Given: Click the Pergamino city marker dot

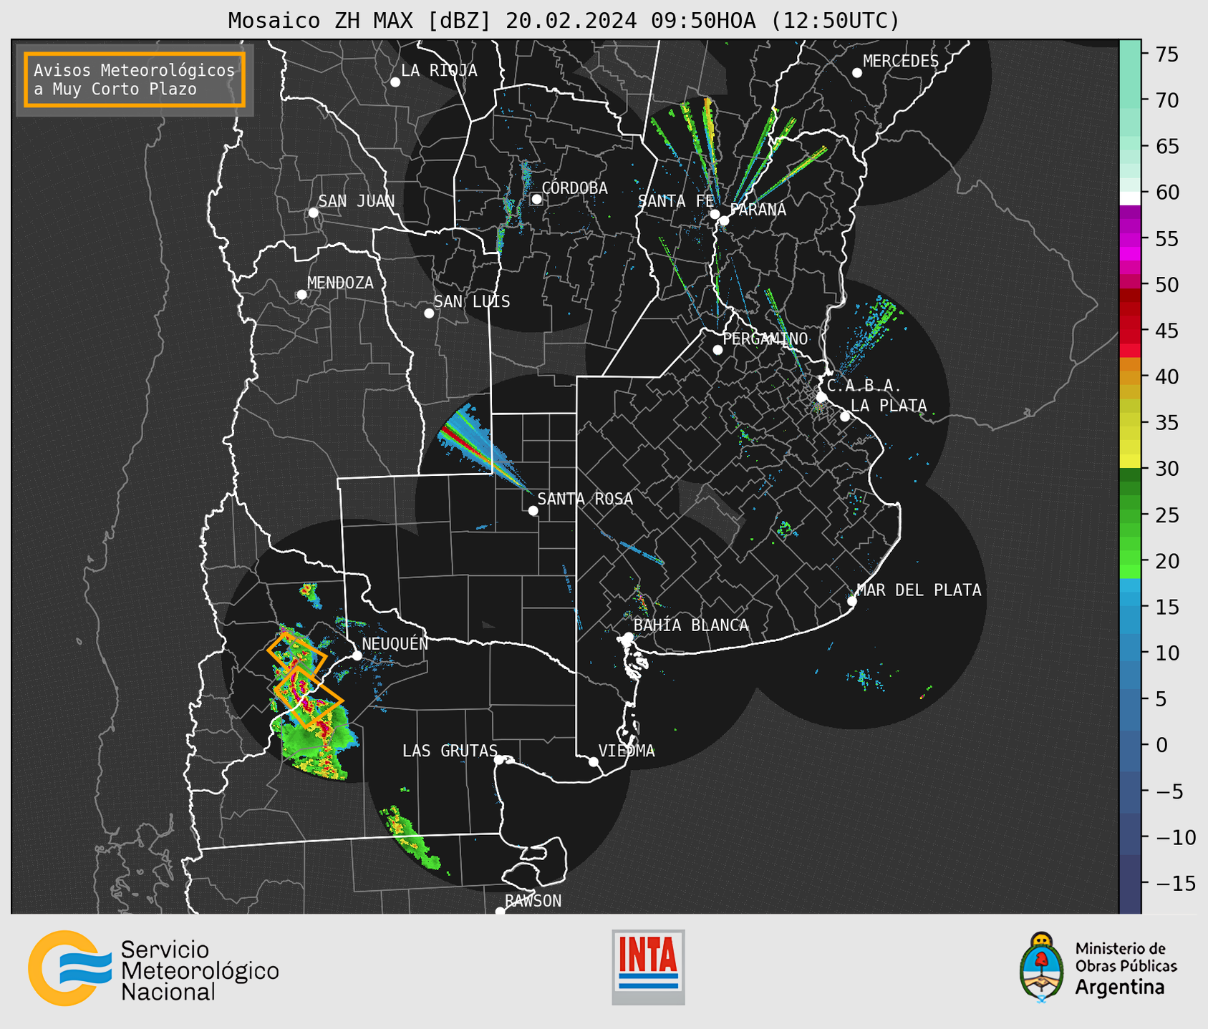Looking at the screenshot, I should coord(717,350).
